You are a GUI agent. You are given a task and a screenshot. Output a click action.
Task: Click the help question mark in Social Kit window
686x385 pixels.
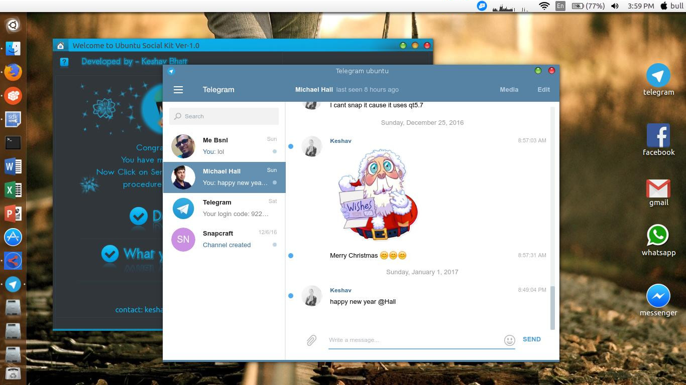click(x=64, y=61)
